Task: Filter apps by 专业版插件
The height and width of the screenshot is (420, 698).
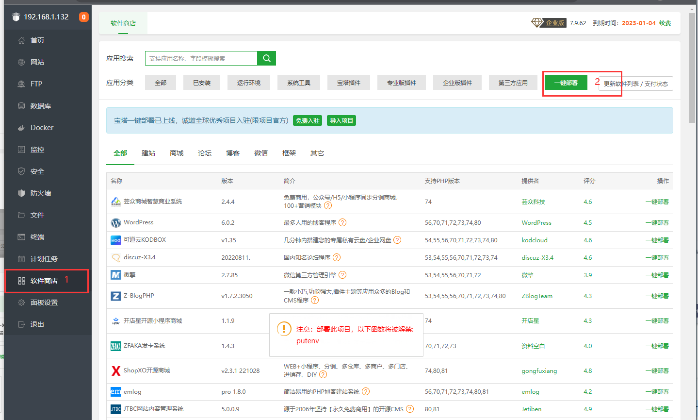Action: tap(402, 83)
